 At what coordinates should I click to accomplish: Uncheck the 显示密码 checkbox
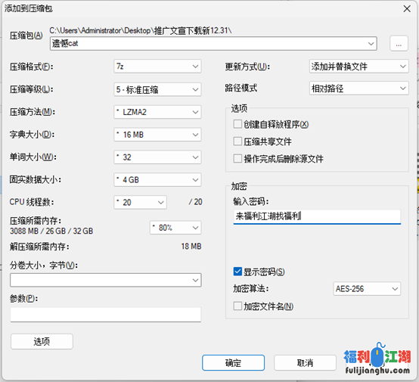pos(237,272)
